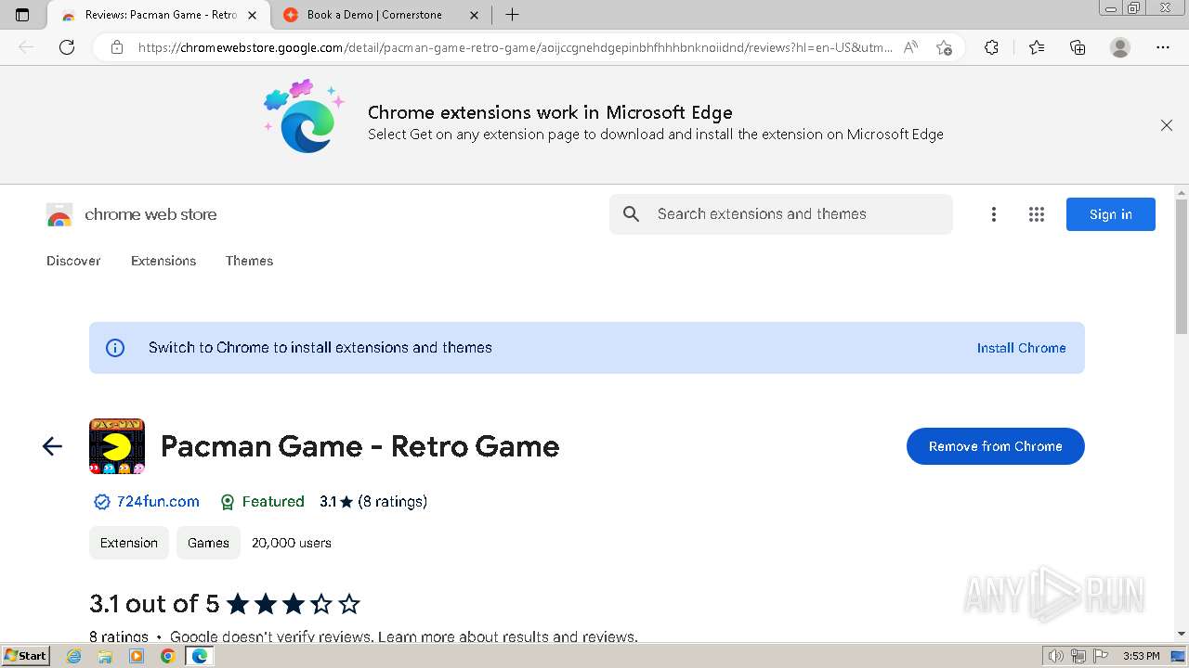Screen dimensions: 1189x668
Task: Add this page to favorites star
Action: [944, 47]
